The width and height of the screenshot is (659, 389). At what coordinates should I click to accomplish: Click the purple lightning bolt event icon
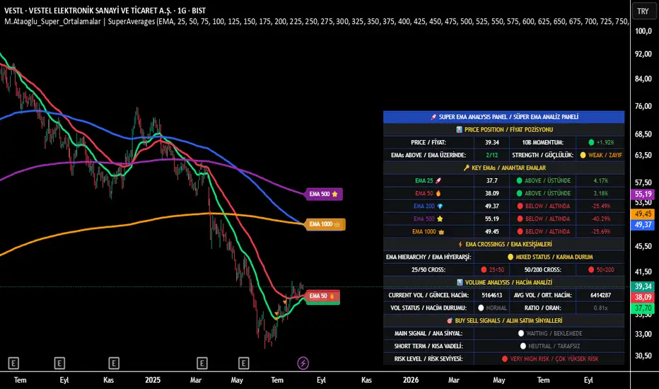303,363
